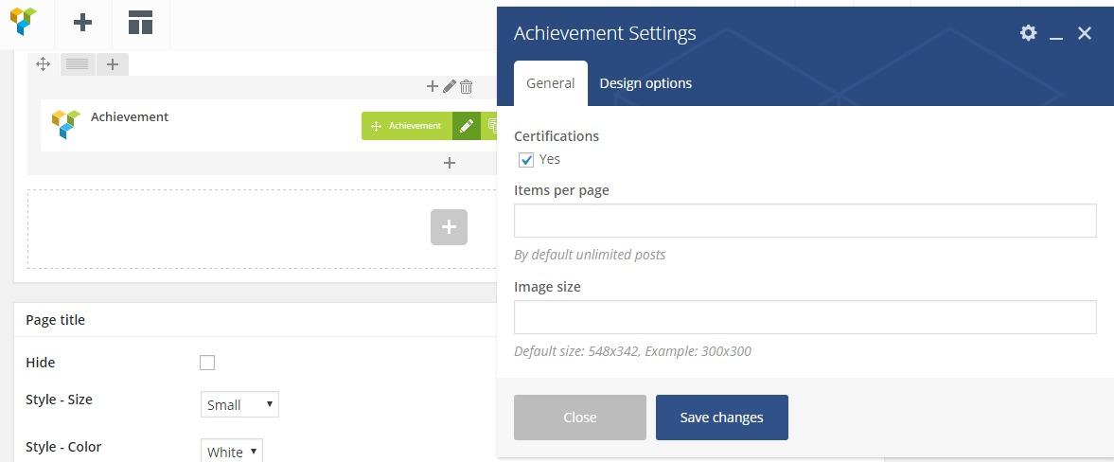
Task: Delete the column using the trash icon
Action: click(466, 86)
